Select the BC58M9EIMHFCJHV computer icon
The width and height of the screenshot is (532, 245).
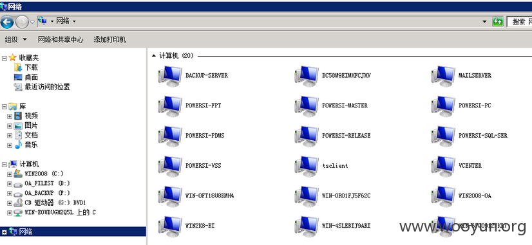pos(307,76)
